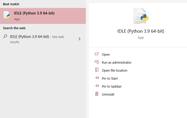Choose Open file location
Screen dimensions: 187x118
115,70
